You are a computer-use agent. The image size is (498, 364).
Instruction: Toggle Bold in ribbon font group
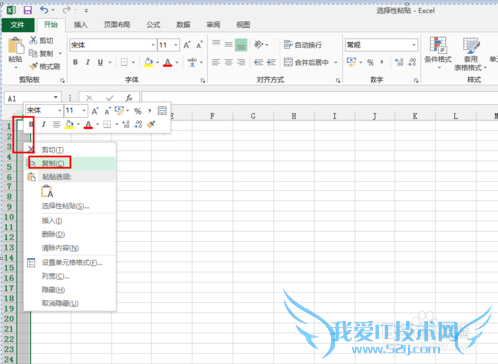pyautogui.click(x=76, y=62)
